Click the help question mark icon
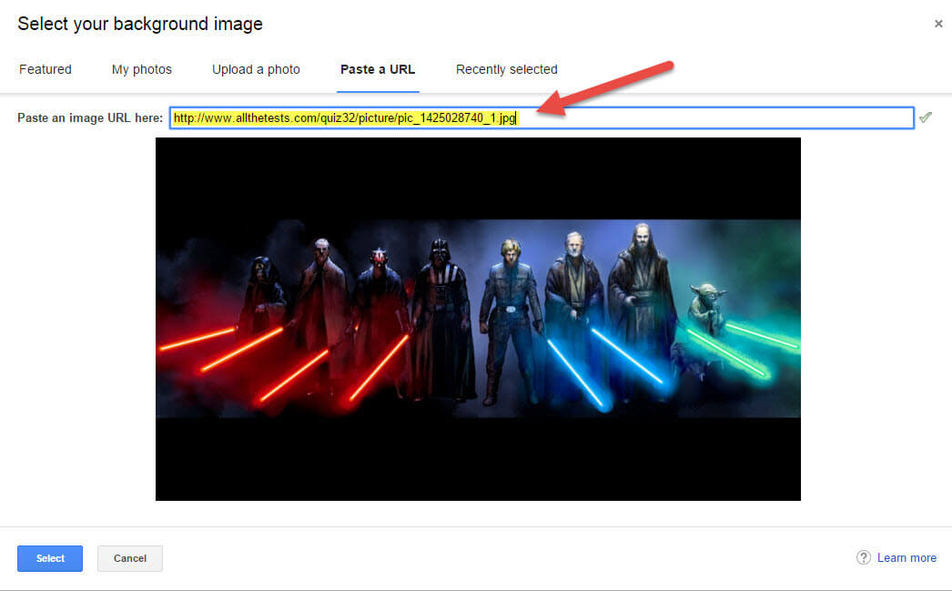The width and height of the screenshot is (952, 591). (864, 557)
